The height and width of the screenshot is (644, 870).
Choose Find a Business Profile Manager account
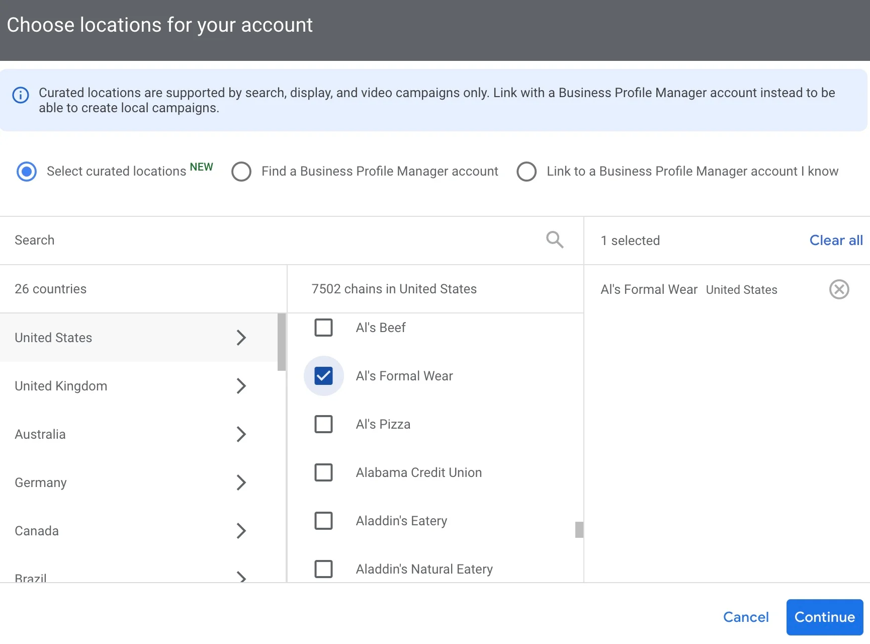pos(241,172)
